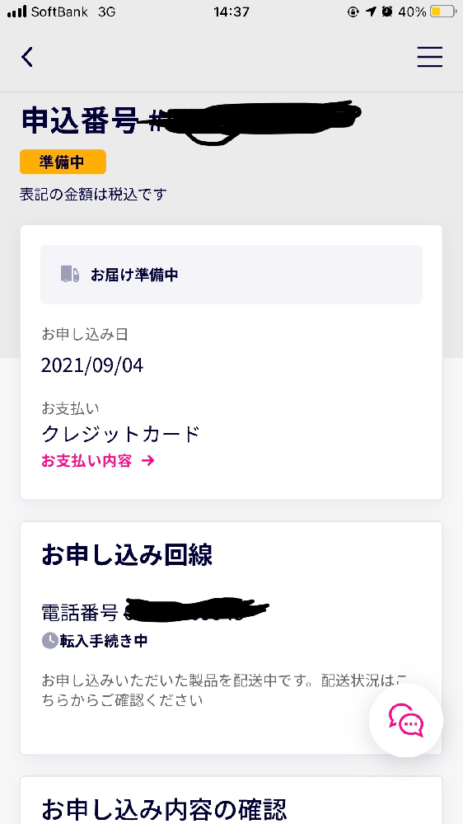The width and height of the screenshot is (463, 824).
Task: Tap the back arrow icon
Action: tap(27, 57)
